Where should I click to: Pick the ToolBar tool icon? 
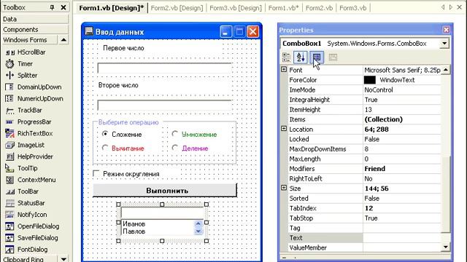pyautogui.click(x=9, y=191)
